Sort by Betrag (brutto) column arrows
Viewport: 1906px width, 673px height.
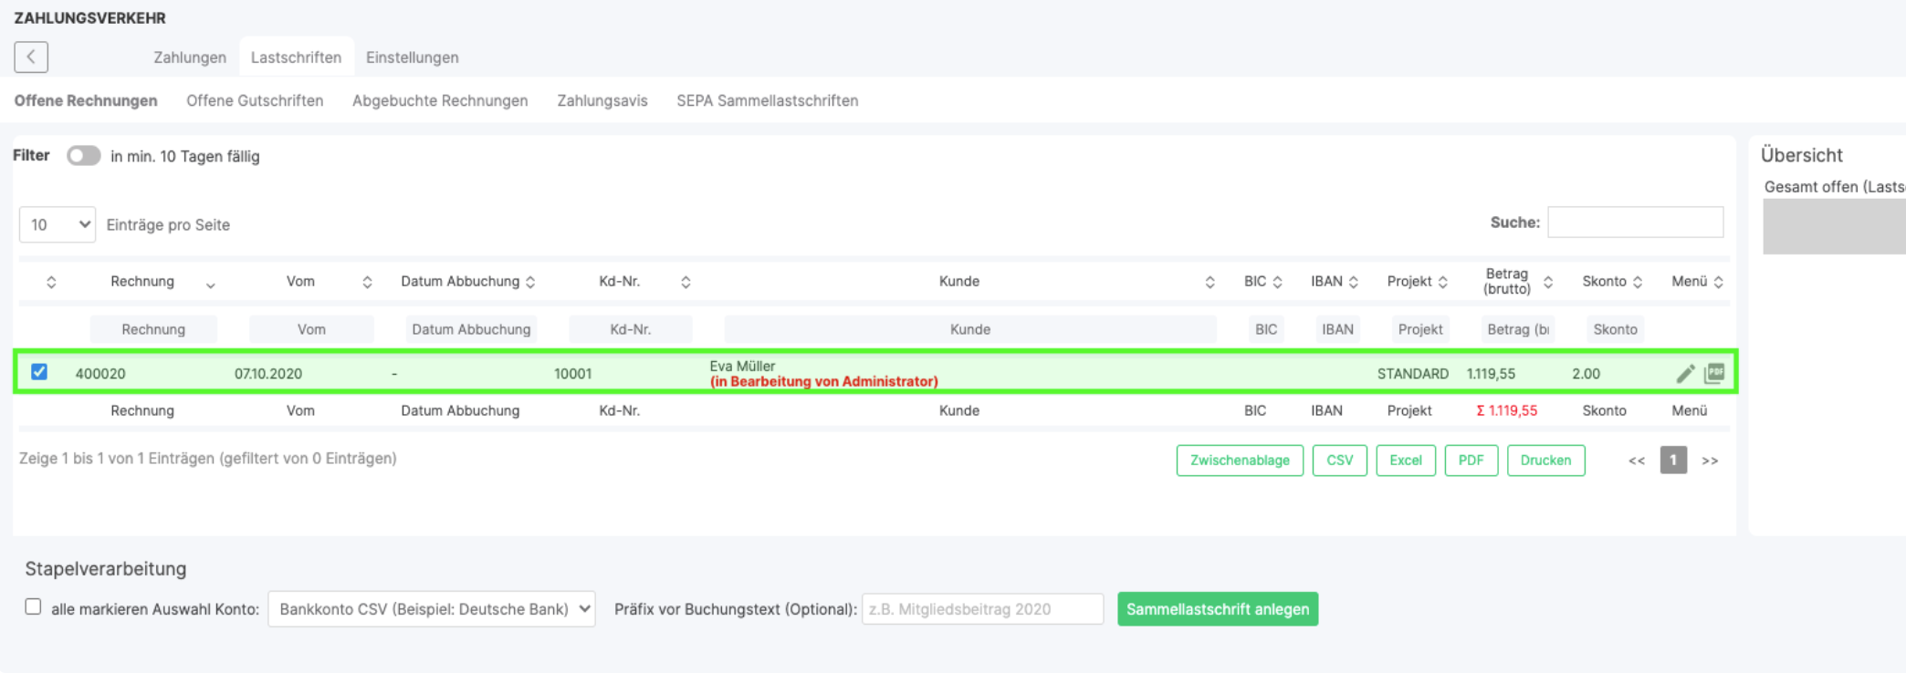pos(1548,282)
